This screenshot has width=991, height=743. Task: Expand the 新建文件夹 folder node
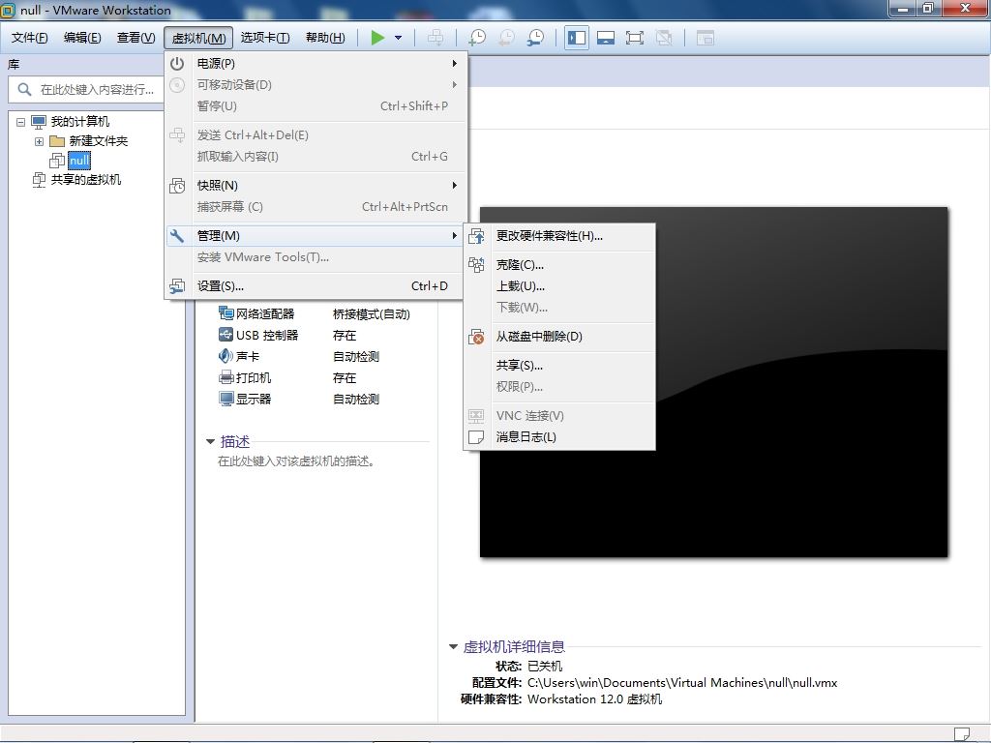coord(39,141)
